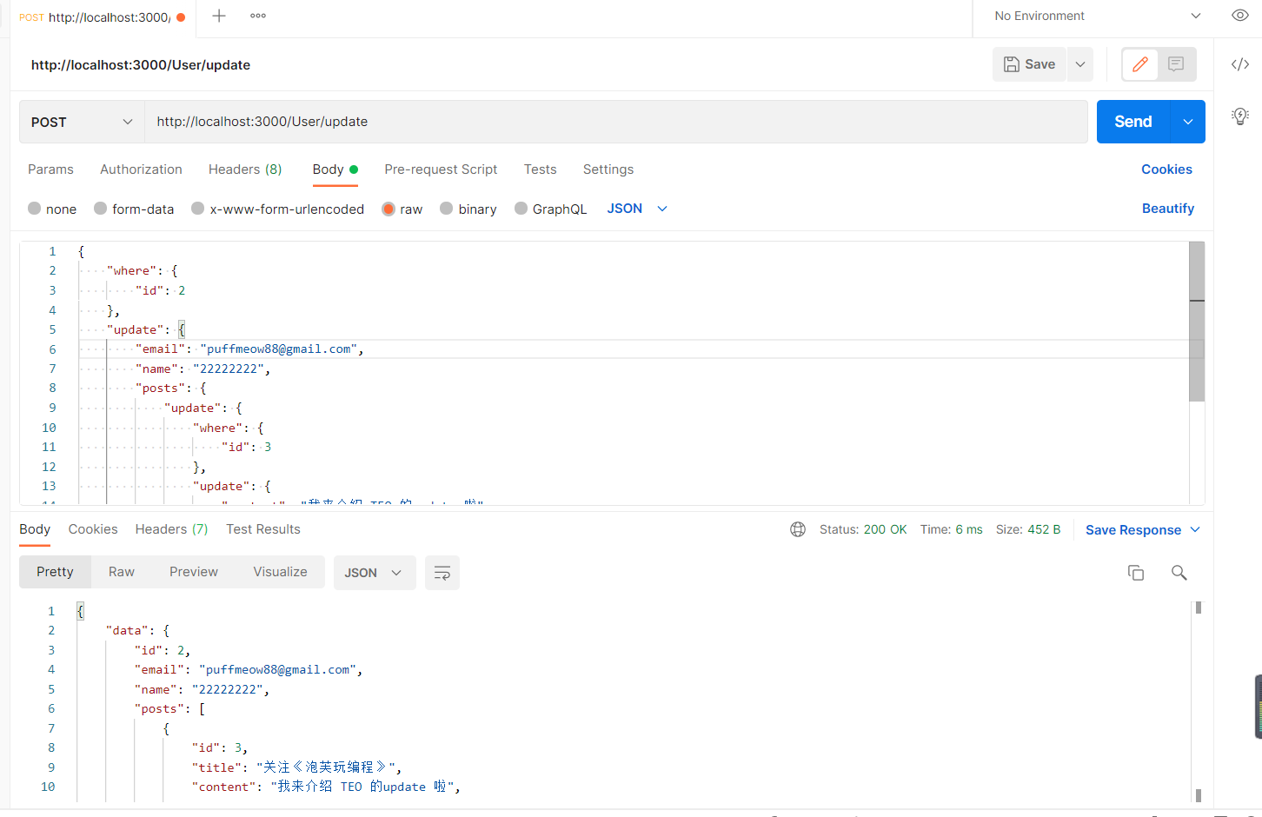Screen dimensions: 1262x817
Task: Click the "email" line in request body
Action: tap(249, 349)
